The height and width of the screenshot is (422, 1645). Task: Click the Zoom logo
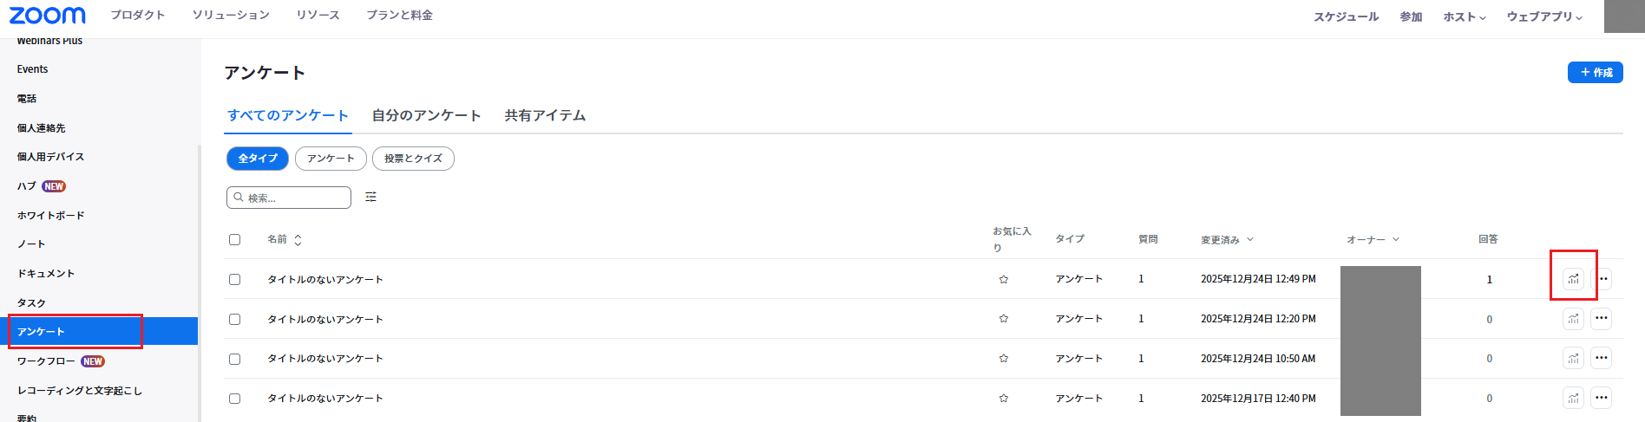[x=47, y=16]
